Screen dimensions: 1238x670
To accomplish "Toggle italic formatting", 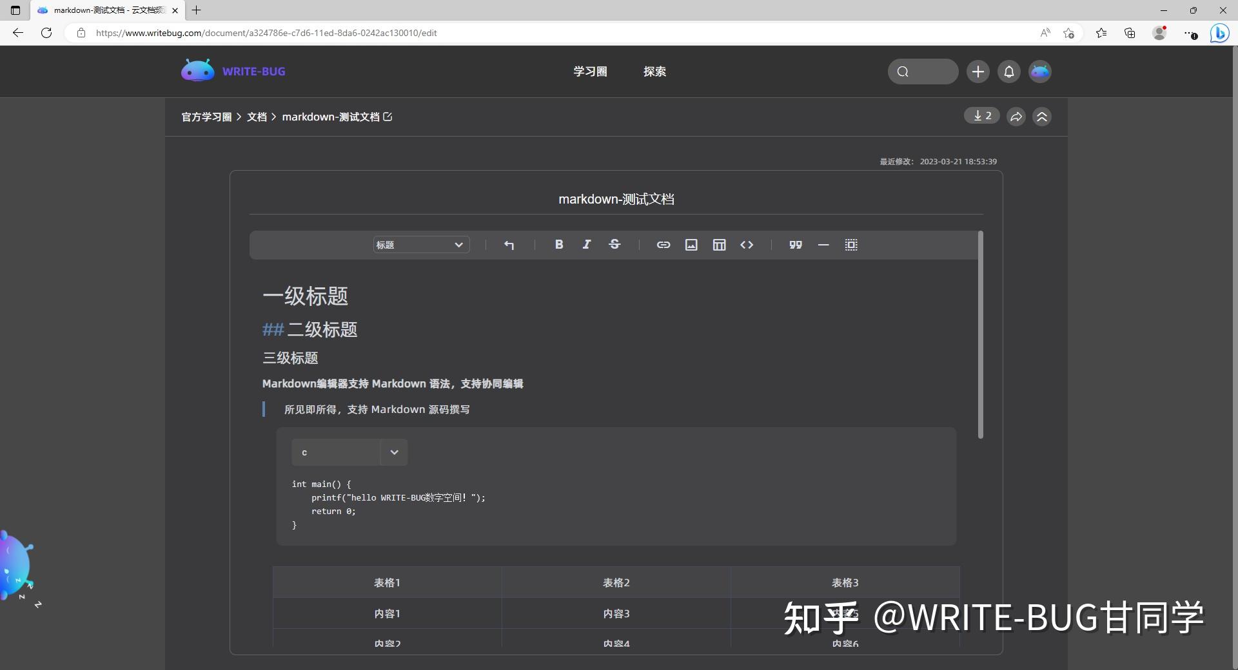I will (x=587, y=245).
